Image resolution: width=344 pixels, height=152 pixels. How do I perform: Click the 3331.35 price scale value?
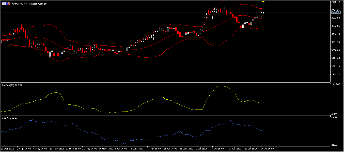tap(336, 42)
